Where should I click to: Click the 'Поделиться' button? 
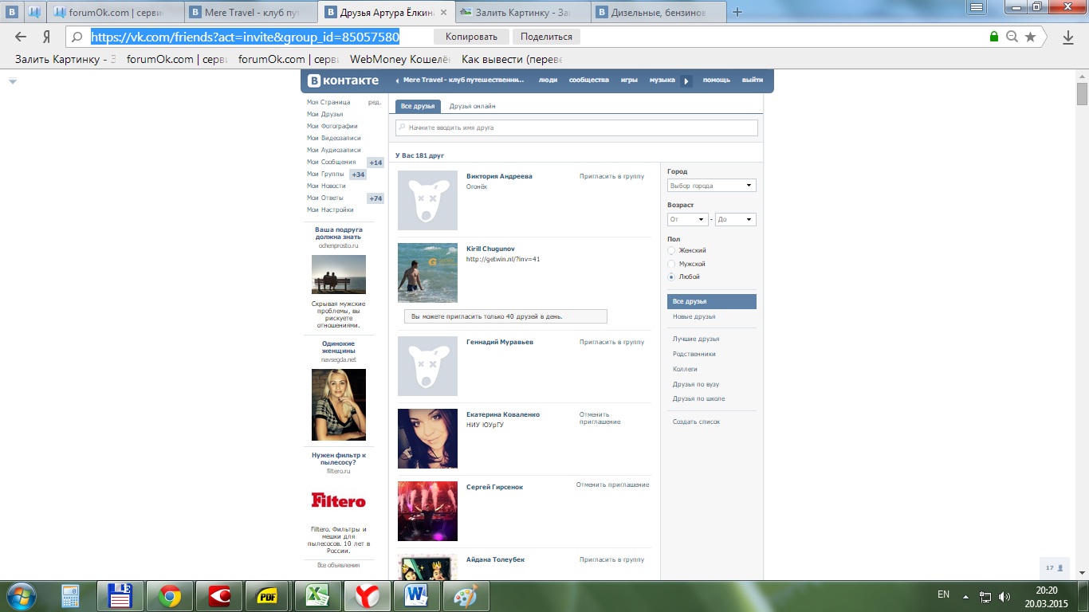(x=547, y=37)
